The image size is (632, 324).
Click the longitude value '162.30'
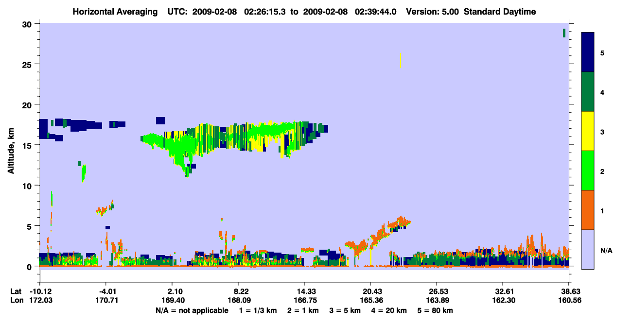pos(503,301)
